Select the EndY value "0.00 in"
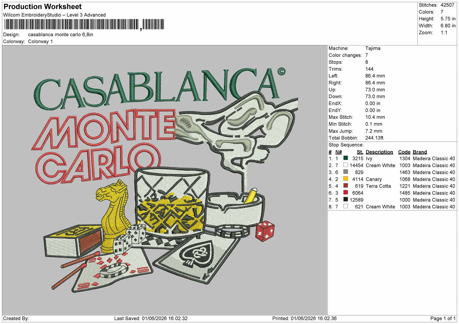Screen dimensions: 459x324 click(373, 110)
